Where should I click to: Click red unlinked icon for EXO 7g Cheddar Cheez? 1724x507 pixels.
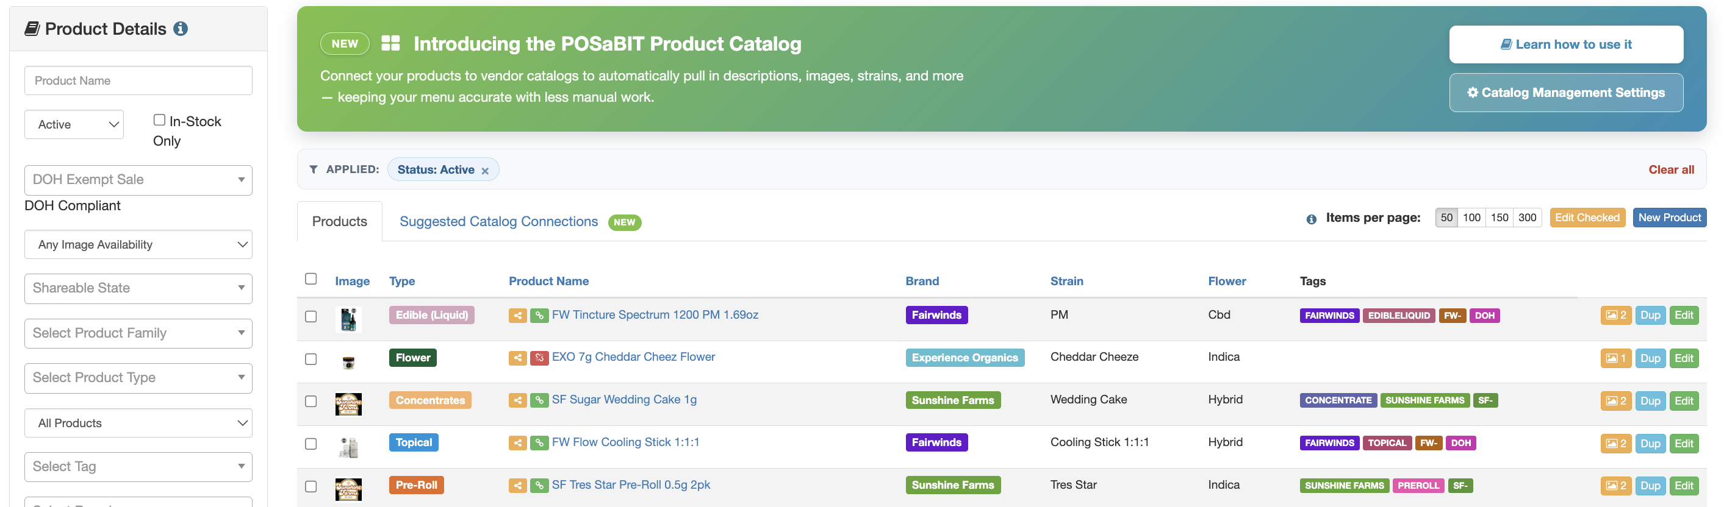click(x=539, y=358)
